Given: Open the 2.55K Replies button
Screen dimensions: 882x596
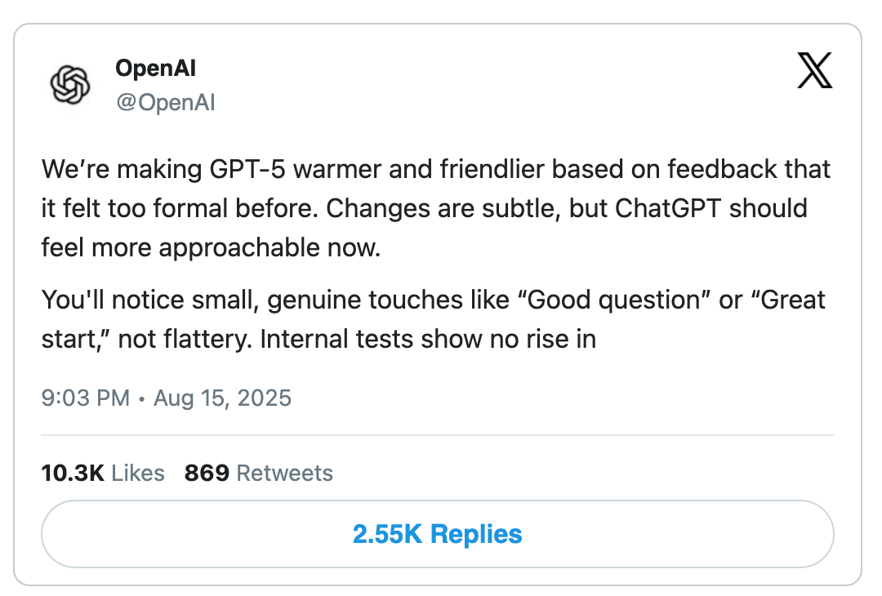Looking at the screenshot, I should pos(437,534).
